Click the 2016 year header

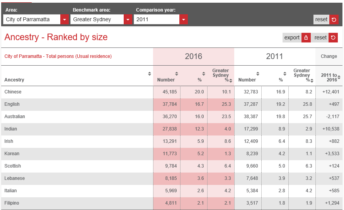(x=193, y=56)
